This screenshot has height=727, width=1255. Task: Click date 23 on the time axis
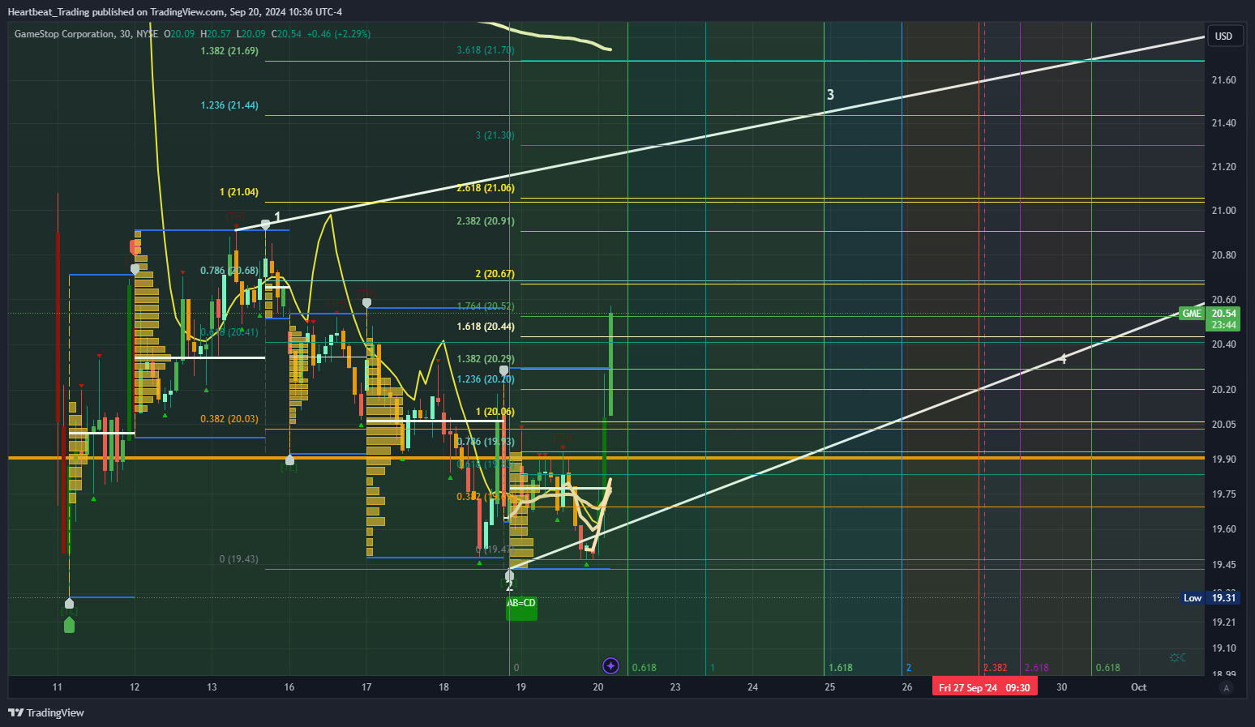675,687
